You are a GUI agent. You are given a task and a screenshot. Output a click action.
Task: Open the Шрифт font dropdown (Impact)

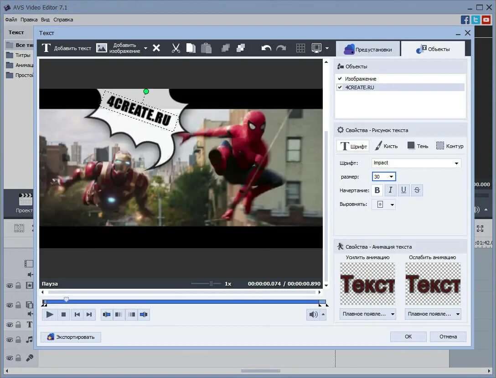(416, 163)
